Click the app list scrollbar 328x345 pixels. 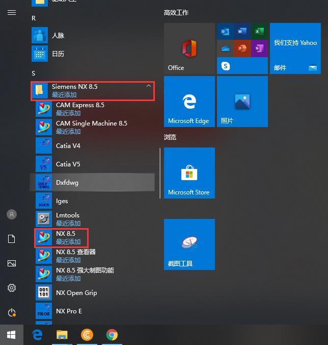pyautogui.click(x=160, y=173)
